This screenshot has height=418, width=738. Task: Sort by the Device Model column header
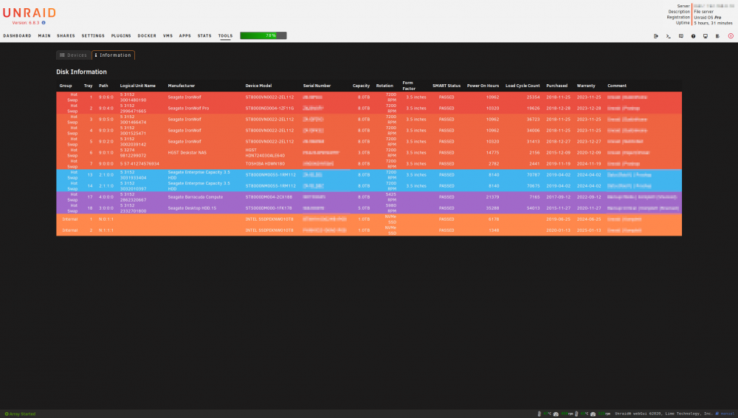258,86
